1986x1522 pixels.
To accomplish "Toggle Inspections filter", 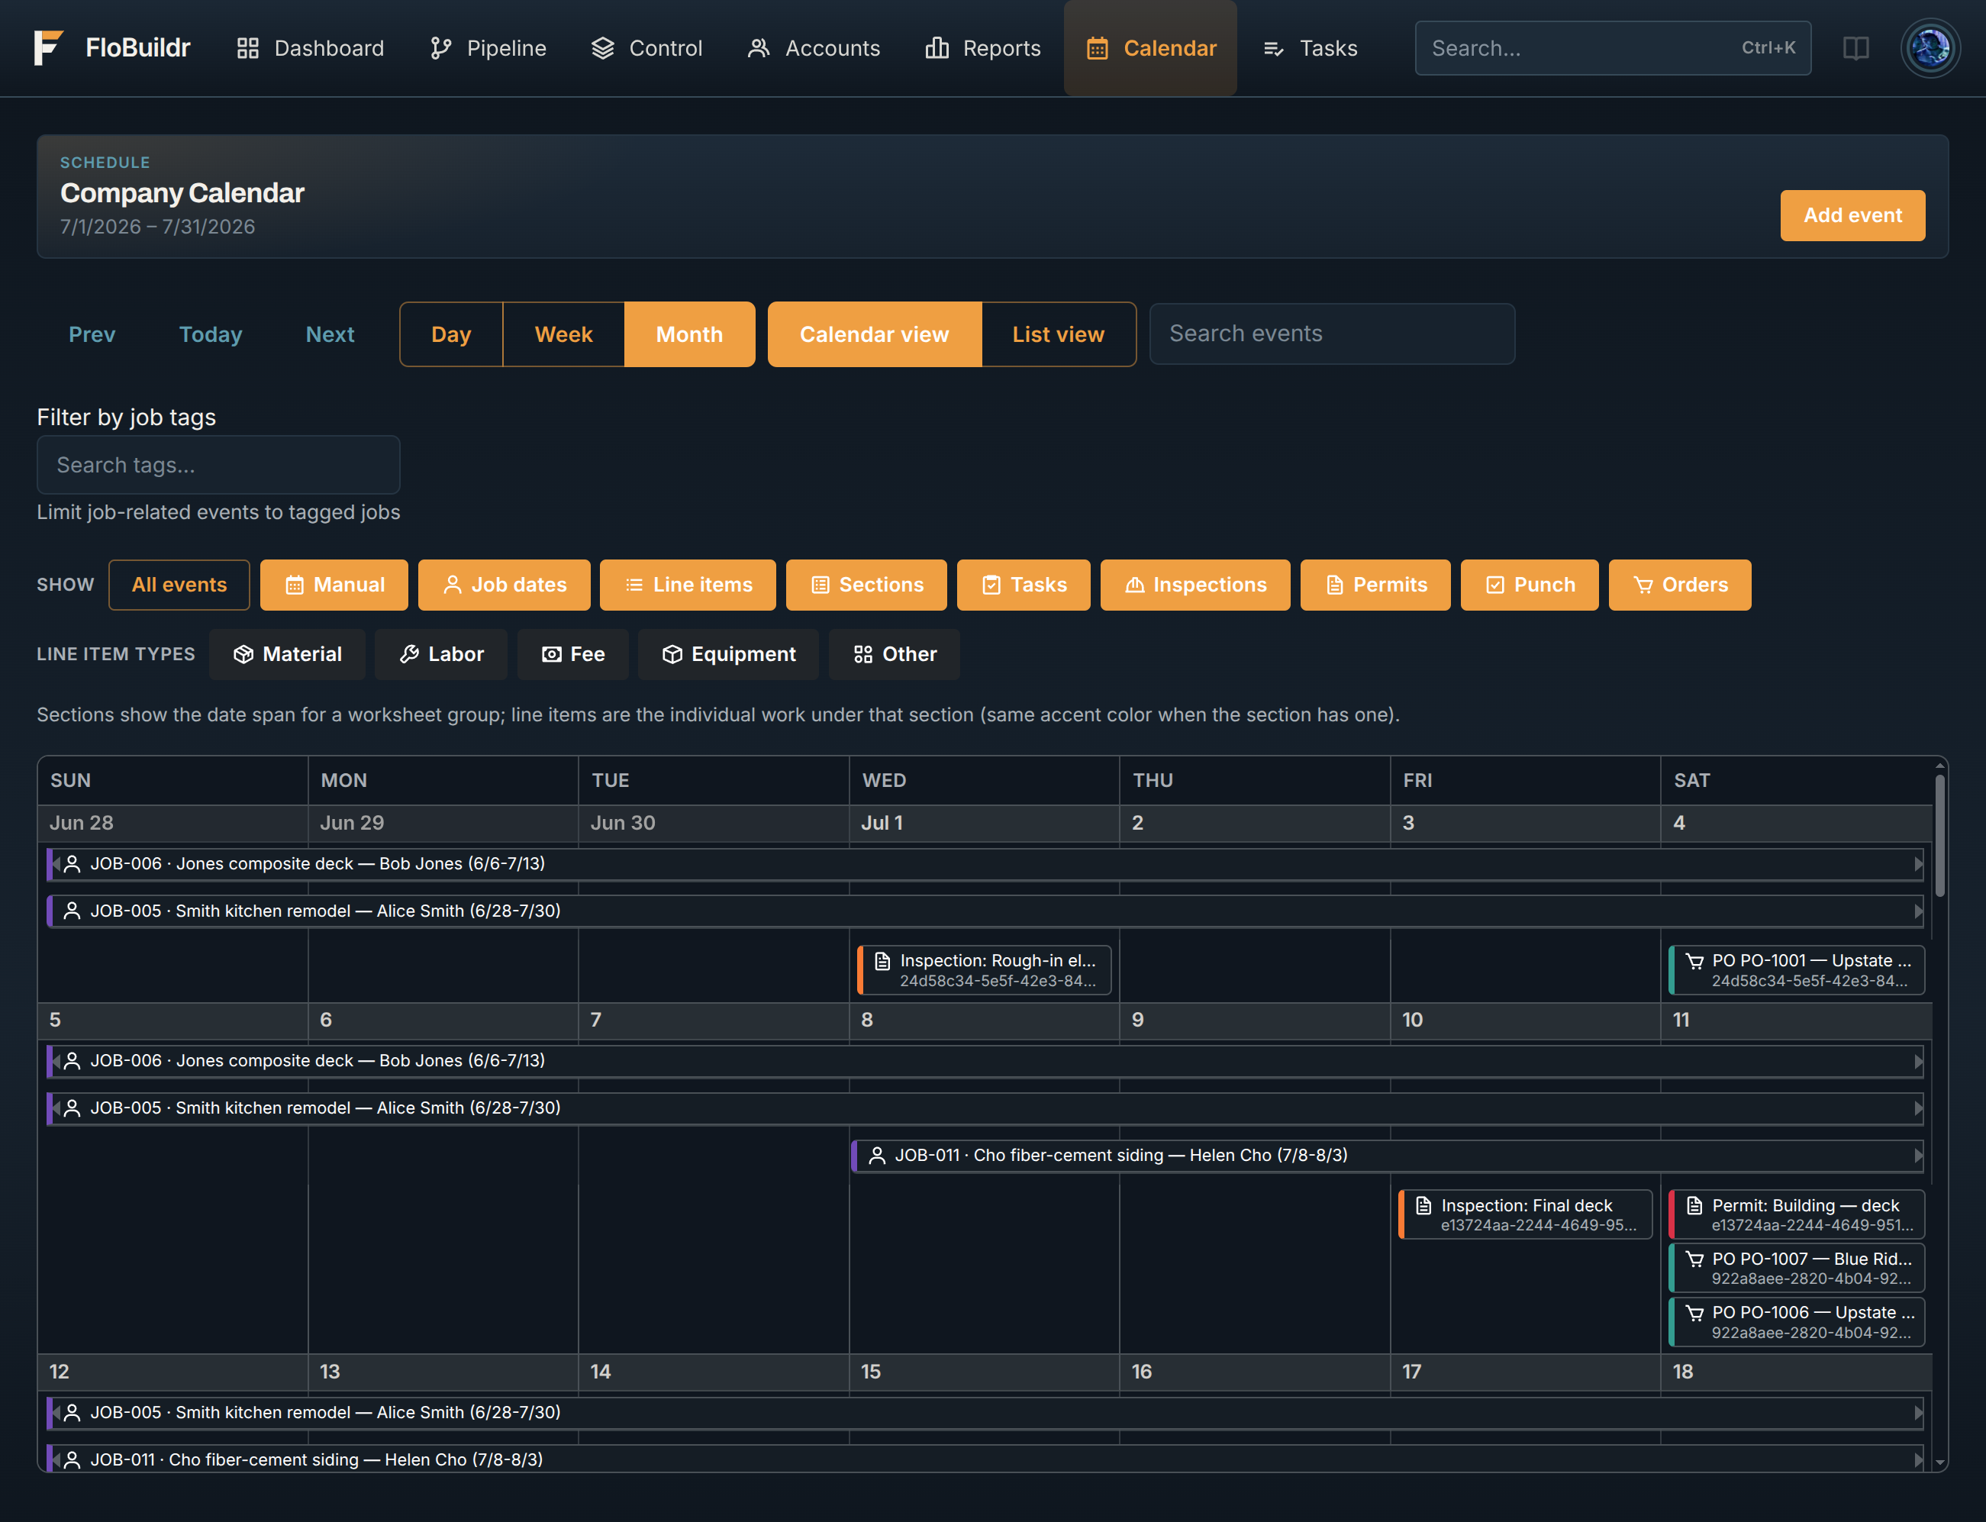I will tap(1195, 585).
